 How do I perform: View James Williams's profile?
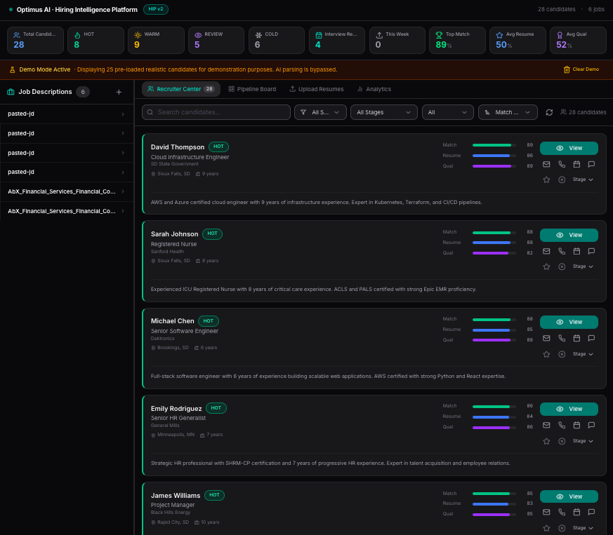[x=569, y=496]
